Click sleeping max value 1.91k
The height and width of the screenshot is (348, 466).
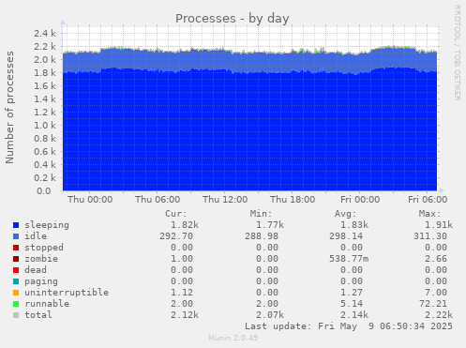click(x=439, y=225)
